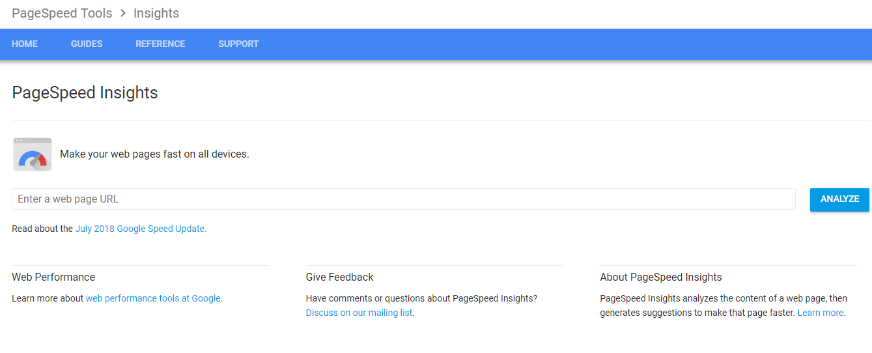This screenshot has width=872, height=353.
Task: Click the breadcrumb chevron separator
Action: 123,13
